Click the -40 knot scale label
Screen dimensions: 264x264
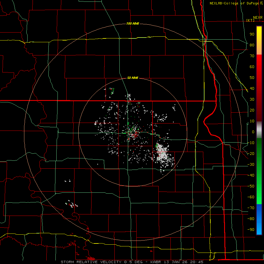(x=251, y=175)
